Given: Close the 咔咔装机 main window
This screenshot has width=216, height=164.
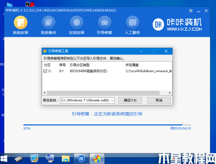Looking at the screenshot, I should [206, 11].
